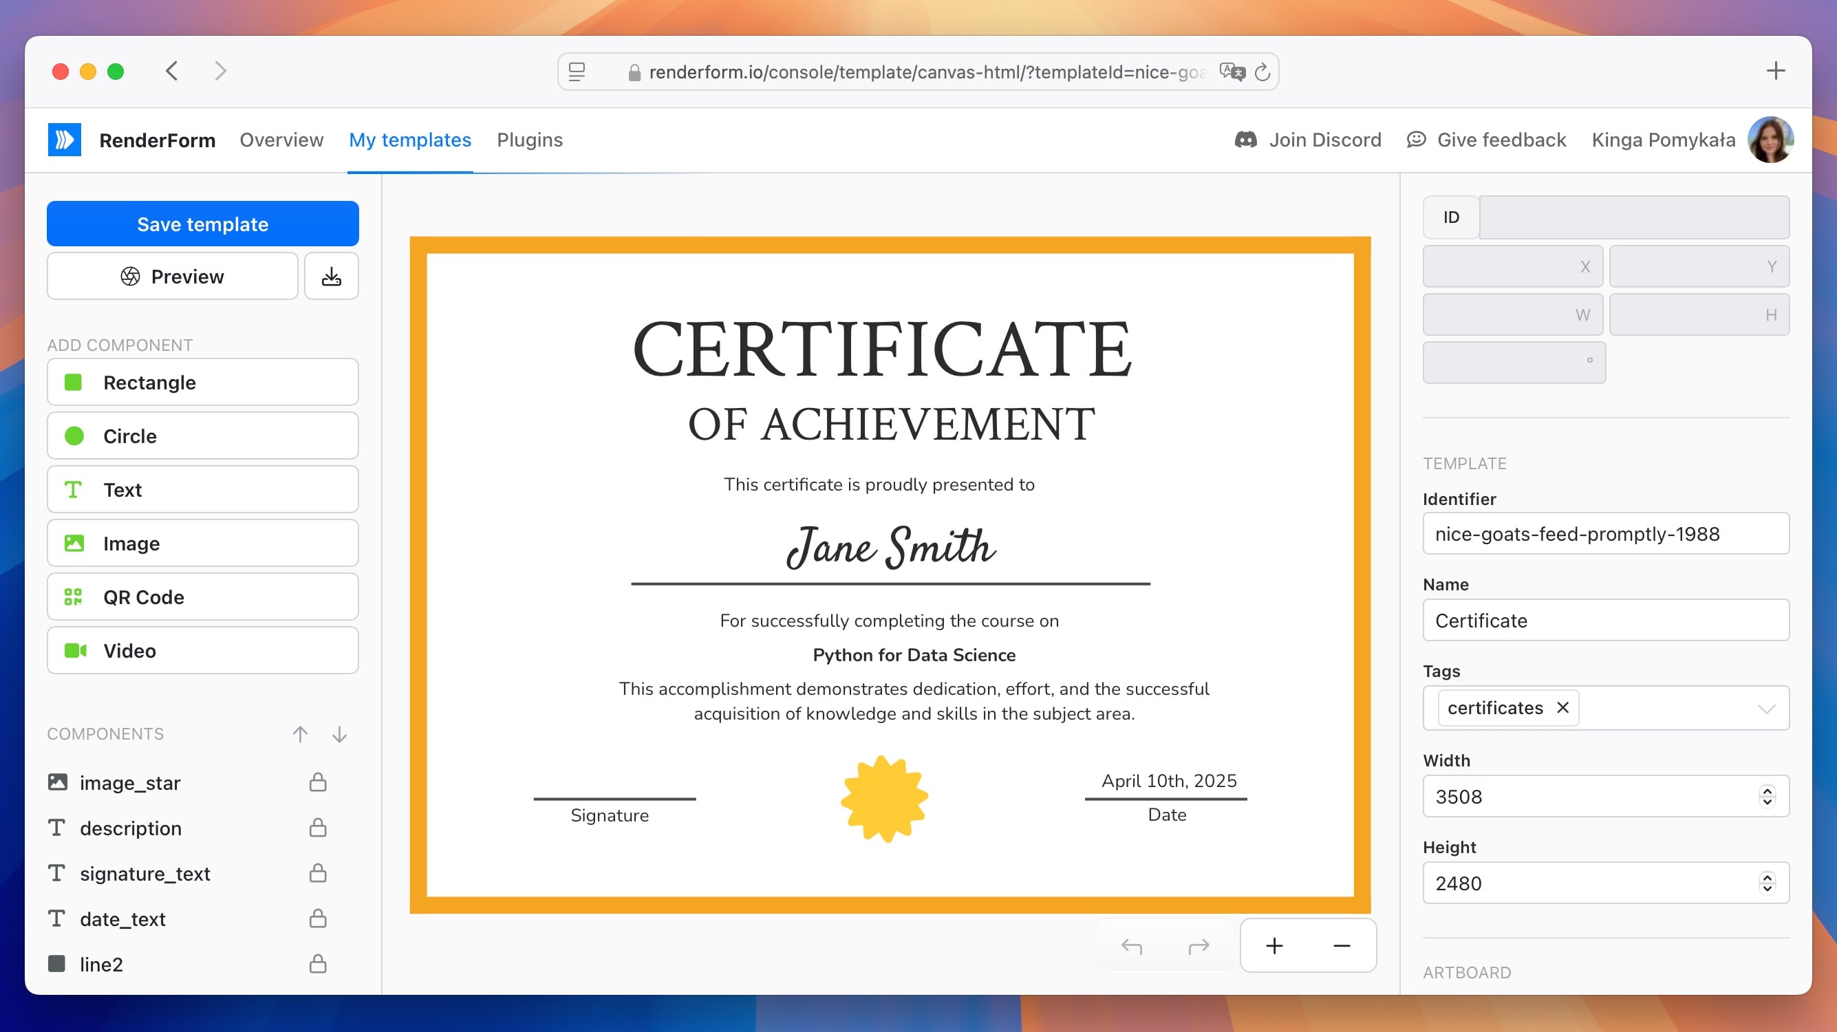Select OF ACHIEVEMENT text on canvas

[892, 424]
